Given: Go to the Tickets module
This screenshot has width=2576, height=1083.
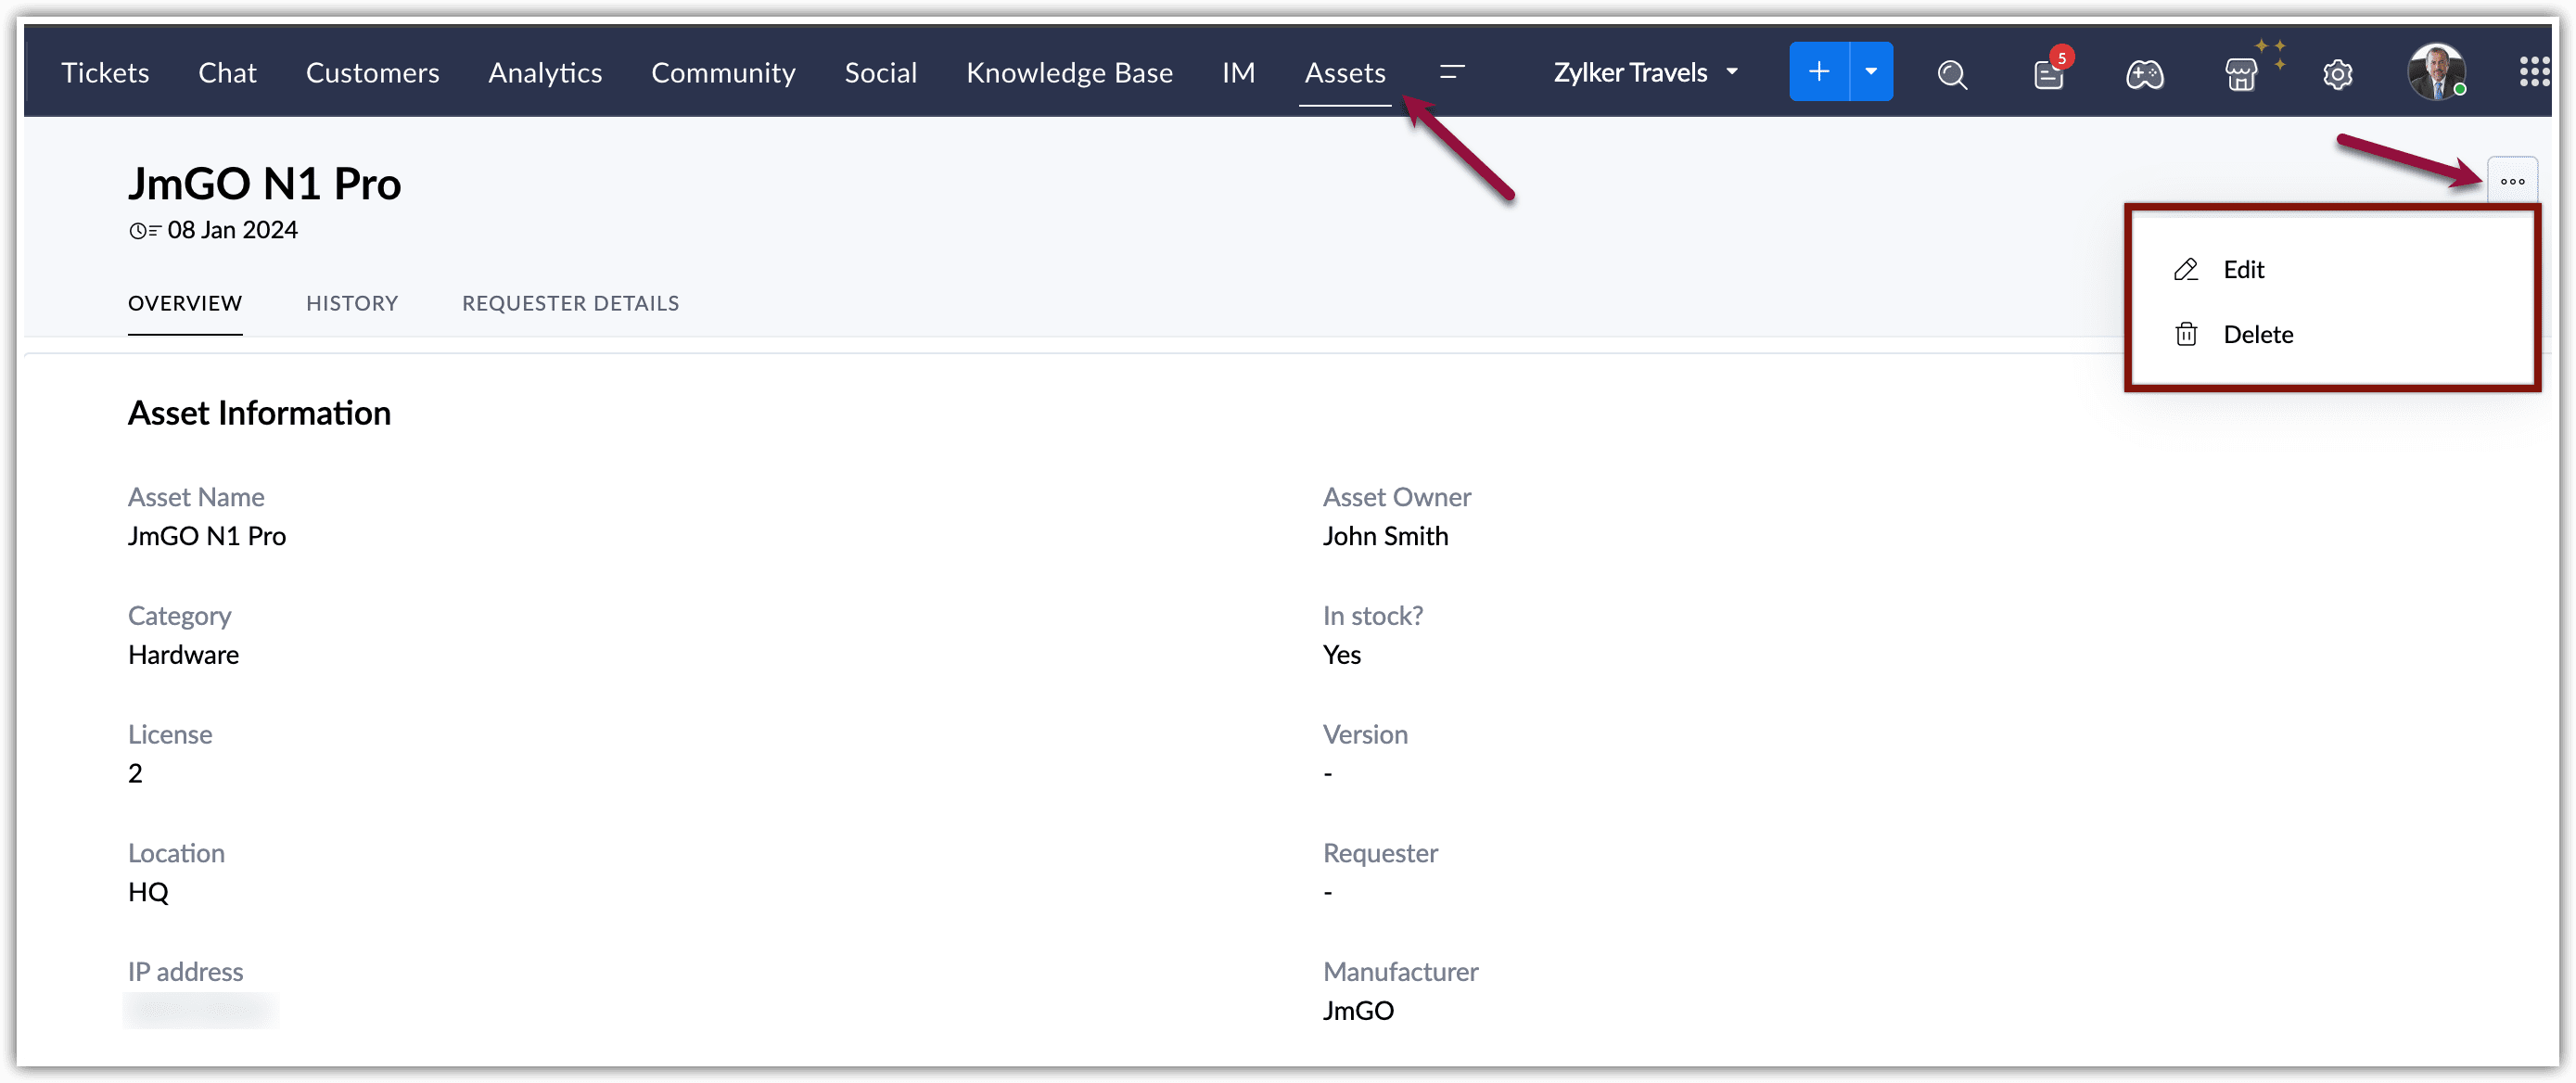Looking at the screenshot, I should click(105, 73).
